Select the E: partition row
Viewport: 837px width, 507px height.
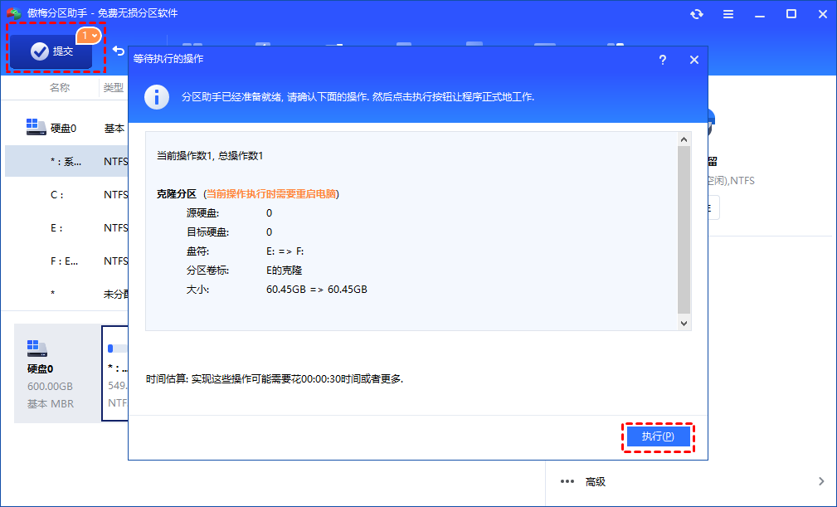(66, 227)
